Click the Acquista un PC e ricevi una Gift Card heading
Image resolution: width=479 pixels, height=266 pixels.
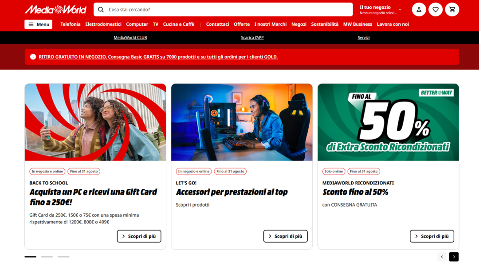tap(93, 197)
